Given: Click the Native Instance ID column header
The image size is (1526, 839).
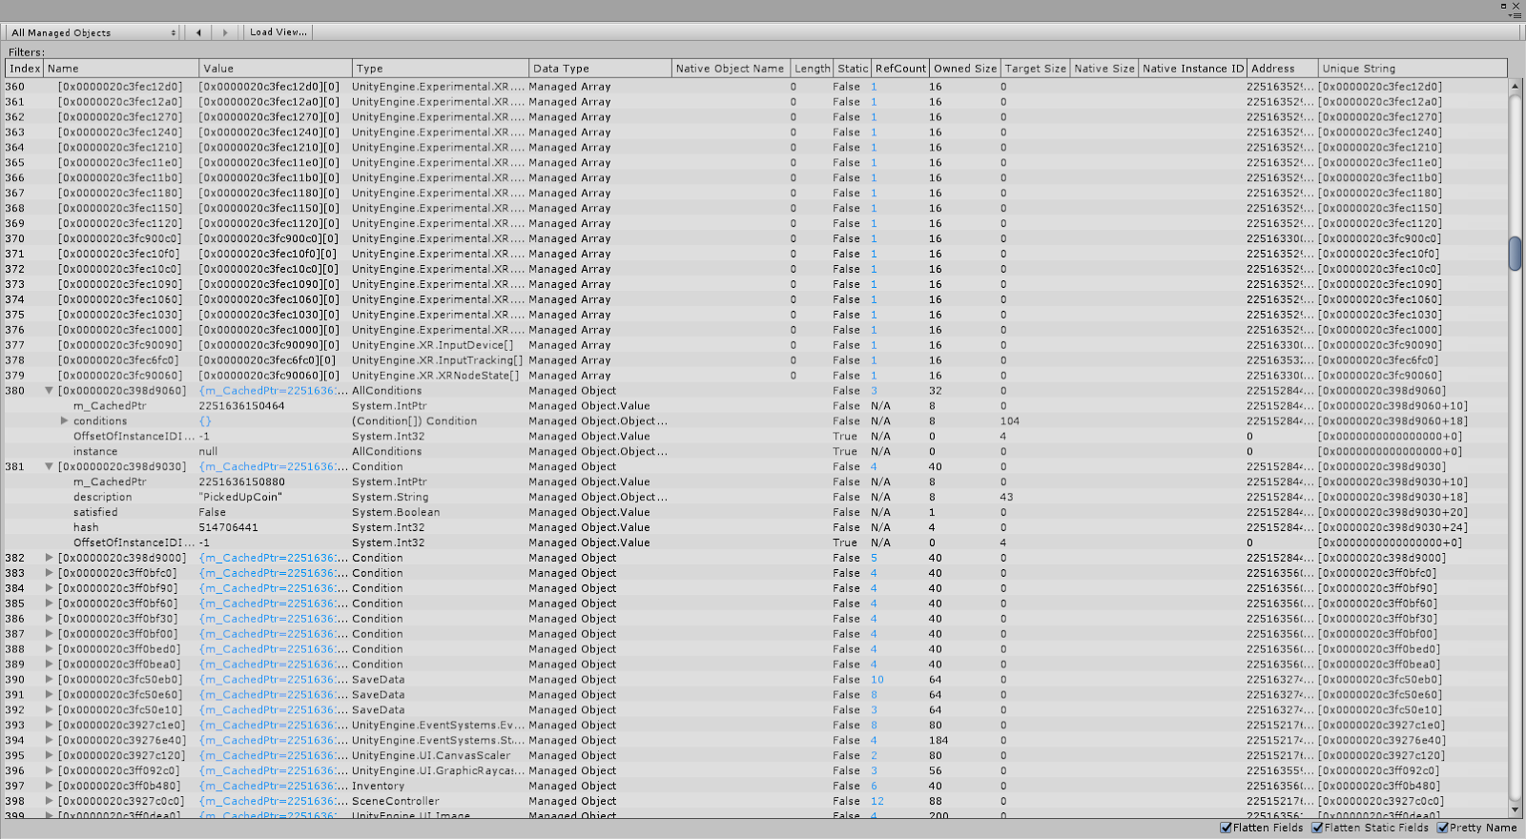Looking at the screenshot, I should click(1193, 69).
